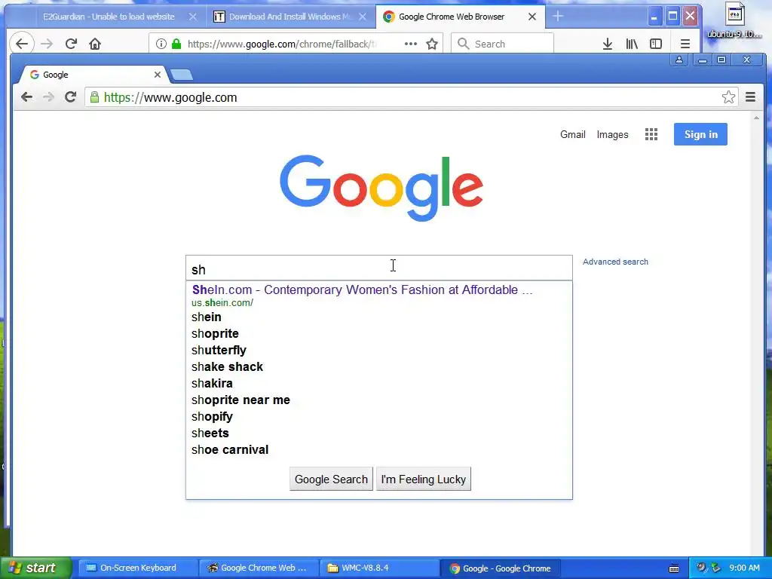Select the Google tab in Chrome
This screenshot has height=579, width=772.
point(93,75)
